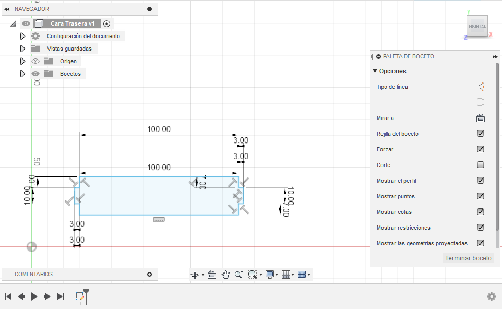502x309 pixels.
Task: Open the Grid and snaps dropdown arrow
Action: tap(293, 275)
